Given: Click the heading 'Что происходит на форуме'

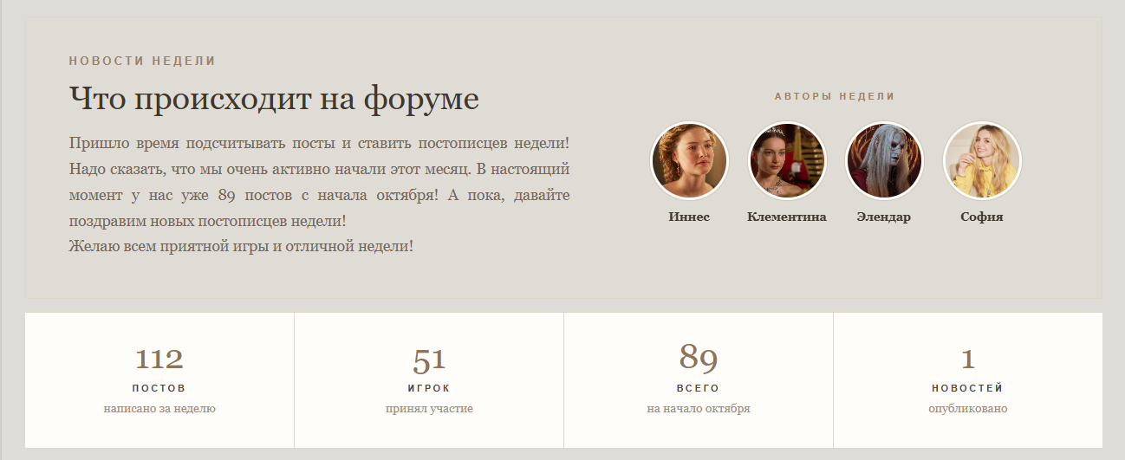Looking at the screenshot, I should click(x=274, y=99).
